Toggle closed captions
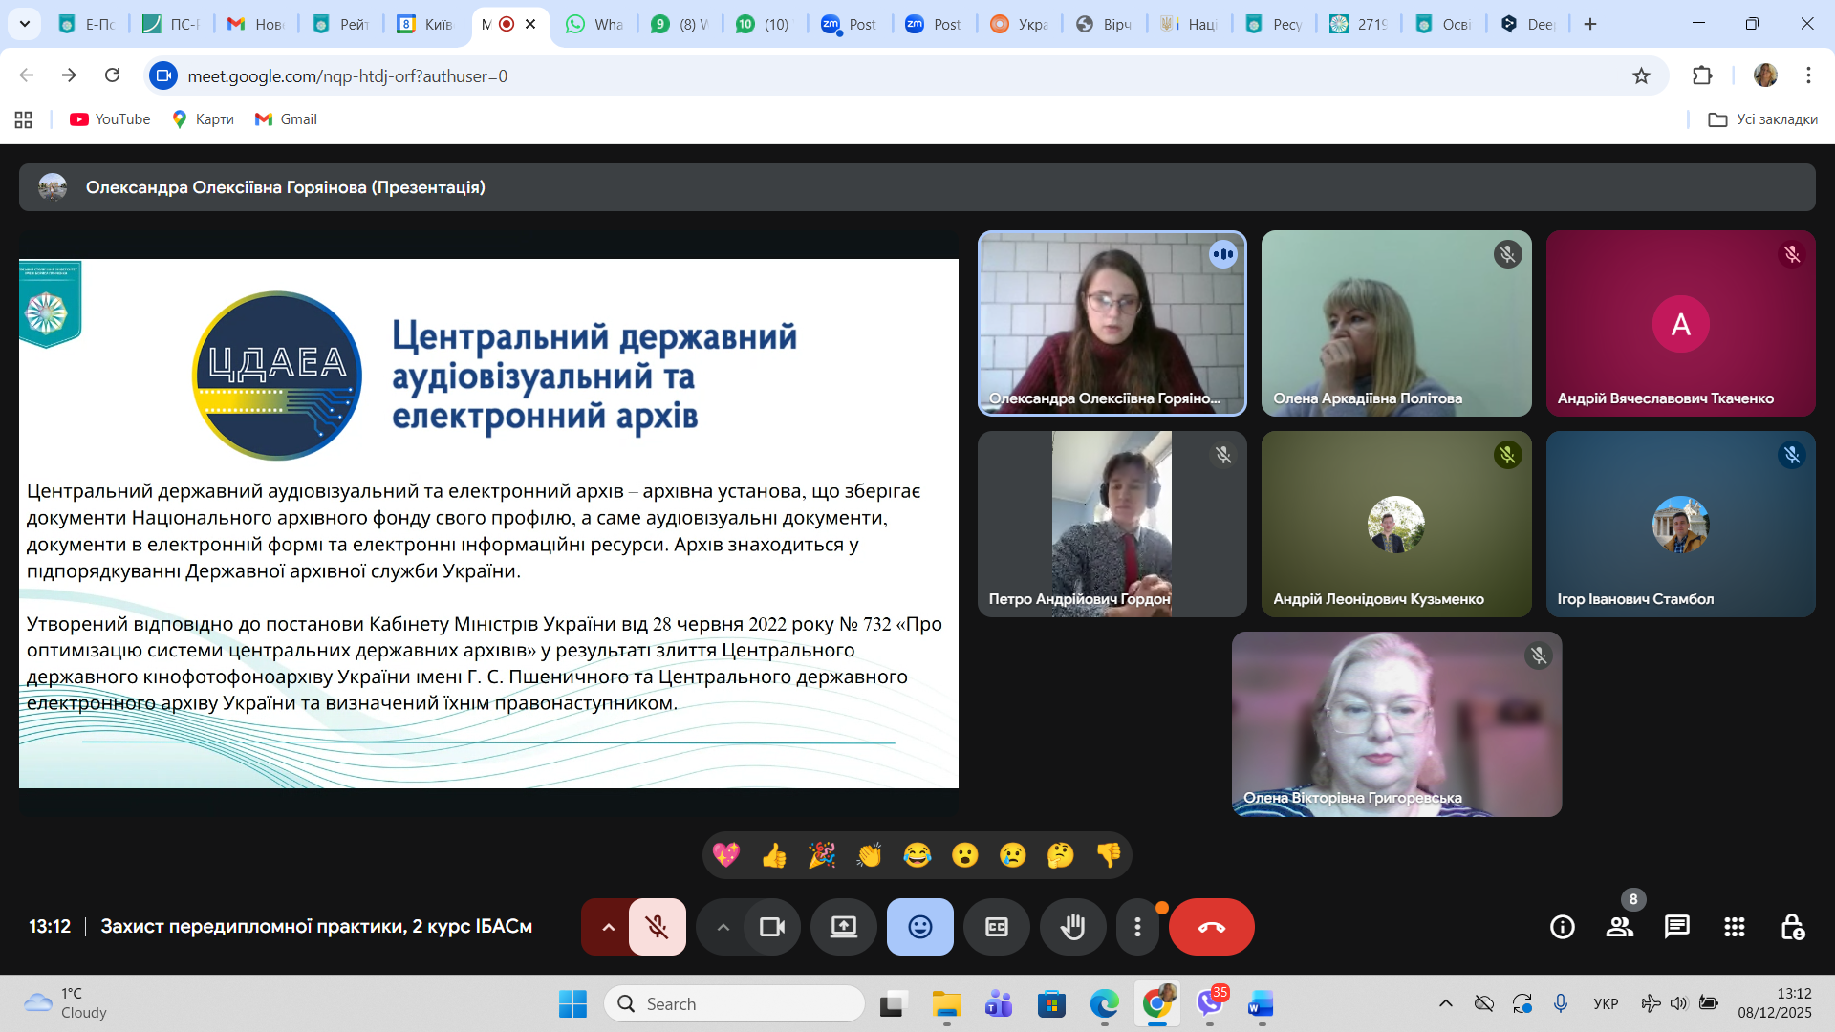Image resolution: width=1835 pixels, height=1032 pixels. [x=996, y=927]
